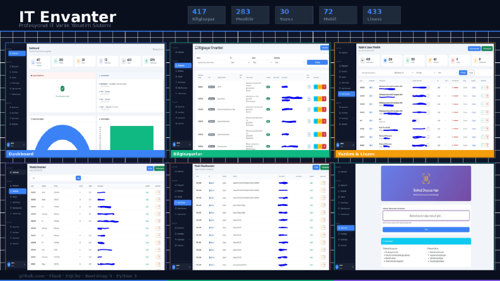Click the barcode scanner icon in purple banner
500x281 pixels.
click(x=426, y=179)
